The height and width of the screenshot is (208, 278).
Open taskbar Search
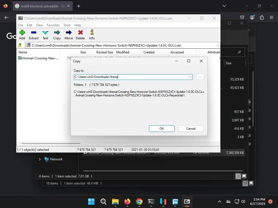[103, 201]
